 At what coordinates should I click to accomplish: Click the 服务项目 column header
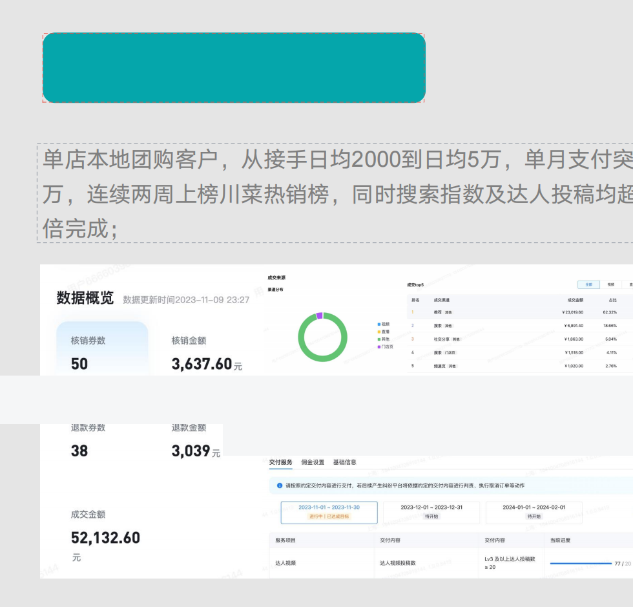tap(285, 540)
